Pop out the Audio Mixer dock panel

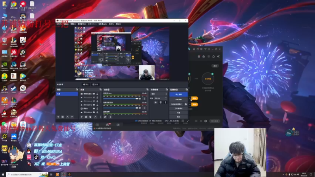coord(147,90)
